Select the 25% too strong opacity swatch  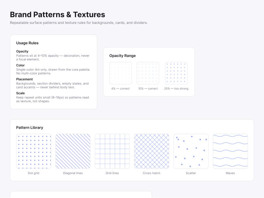(176, 73)
